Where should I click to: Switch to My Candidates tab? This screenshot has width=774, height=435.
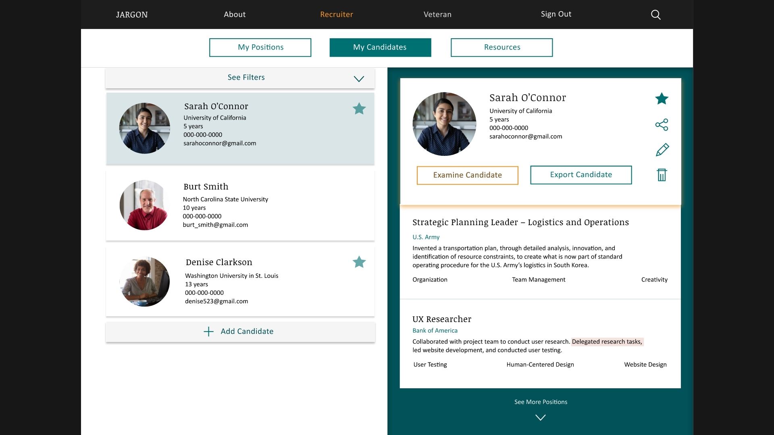click(x=380, y=48)
